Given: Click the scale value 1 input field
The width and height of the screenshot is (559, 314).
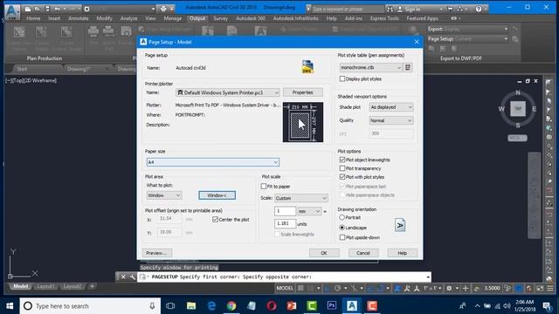Looking at the screenshot, I should coord(285,211).
